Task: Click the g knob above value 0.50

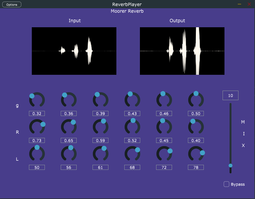Action: (x=196, y=100)
